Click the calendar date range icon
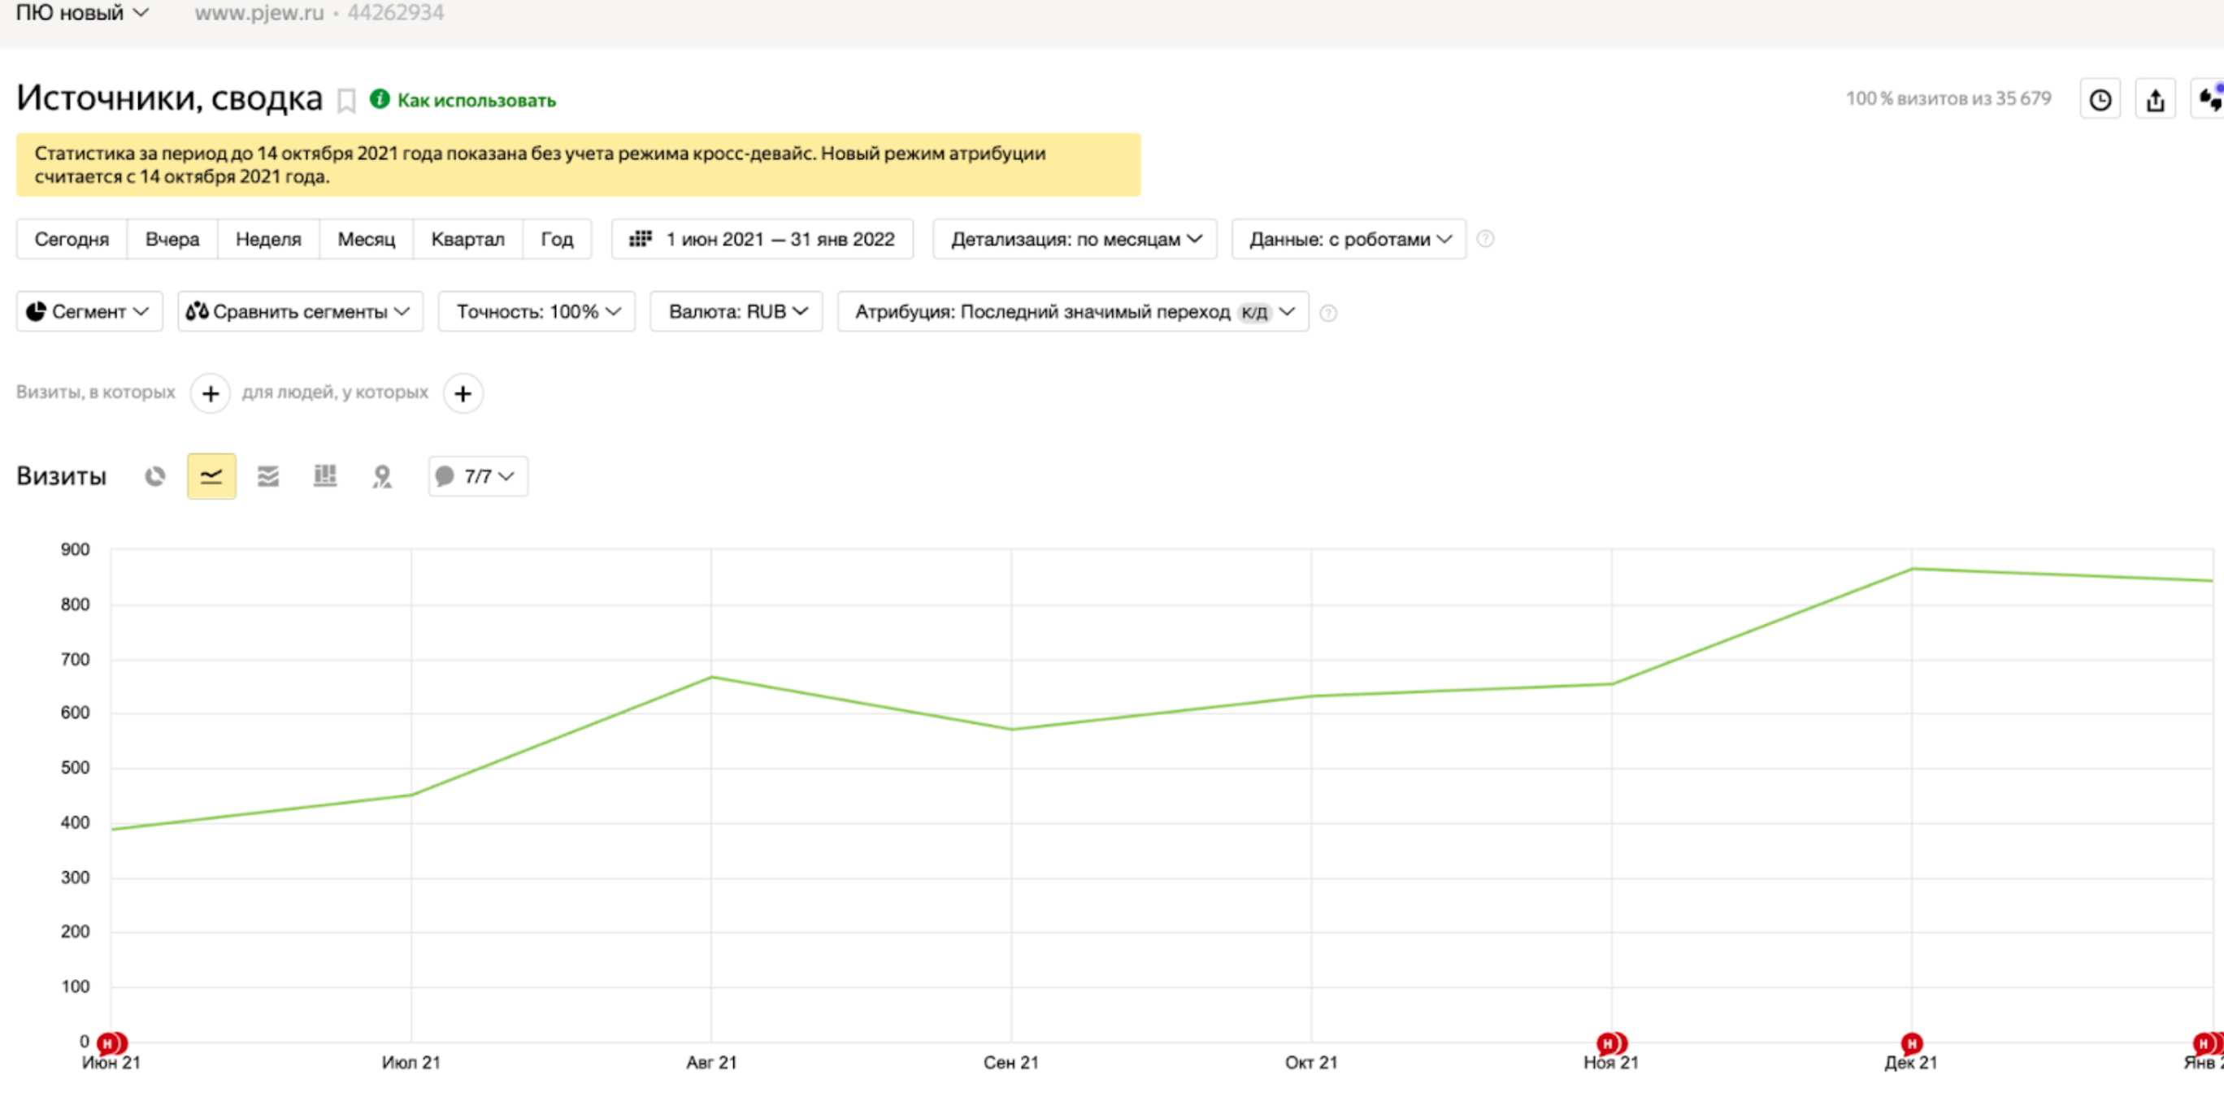 (640, 239)
